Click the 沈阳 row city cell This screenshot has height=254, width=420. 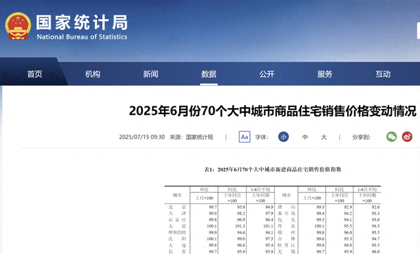177,239
